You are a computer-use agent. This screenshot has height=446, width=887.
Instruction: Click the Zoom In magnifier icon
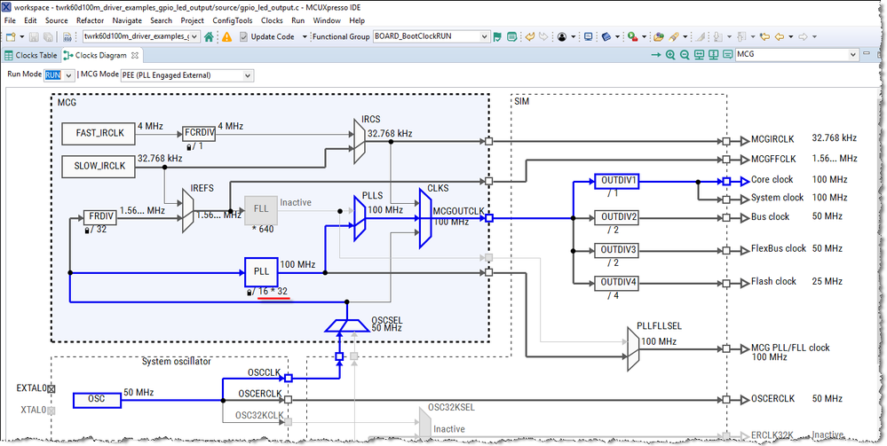(670, 55)
